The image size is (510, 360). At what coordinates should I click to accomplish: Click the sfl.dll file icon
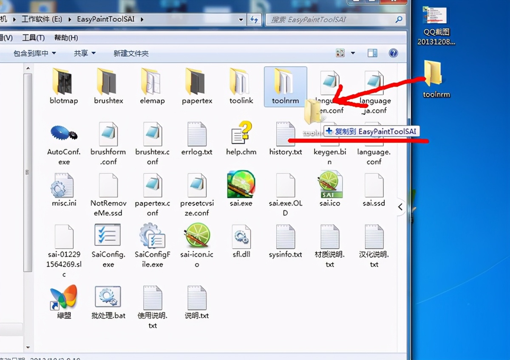(x=241, y=236)
